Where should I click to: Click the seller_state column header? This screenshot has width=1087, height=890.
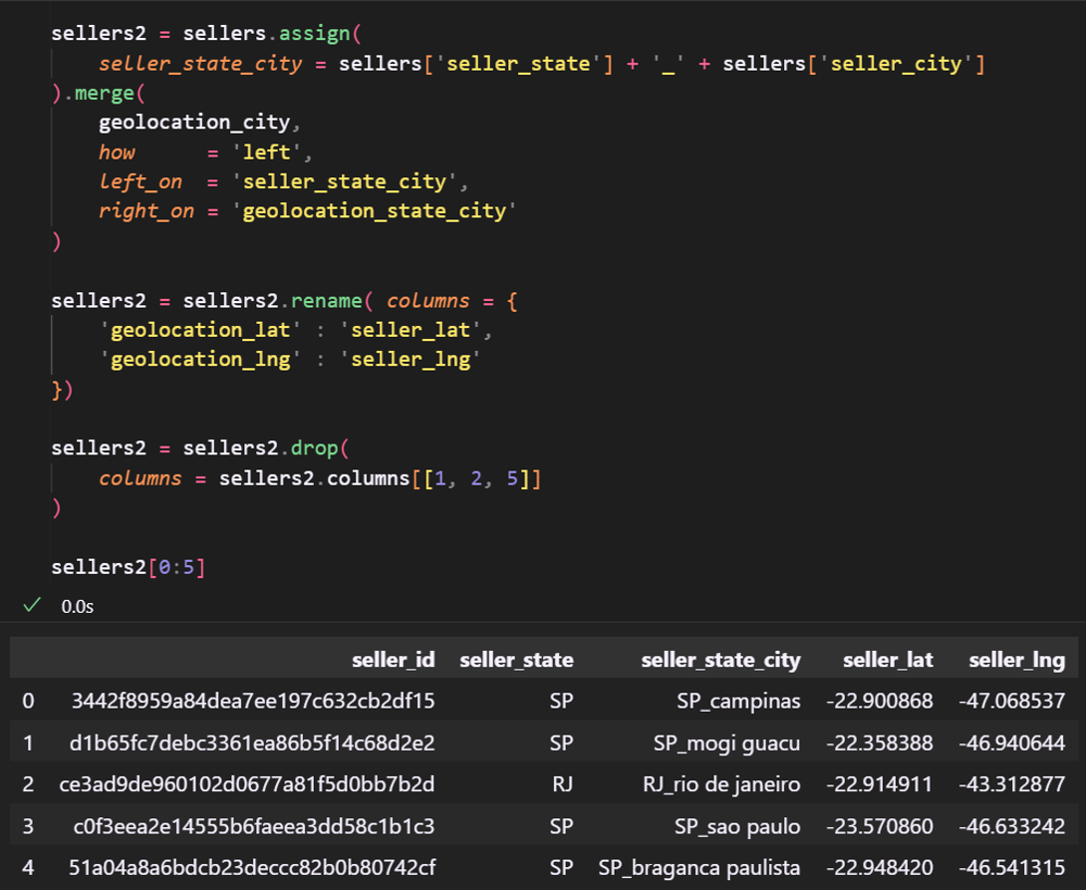pyautogui.click(x=515, y=660)
